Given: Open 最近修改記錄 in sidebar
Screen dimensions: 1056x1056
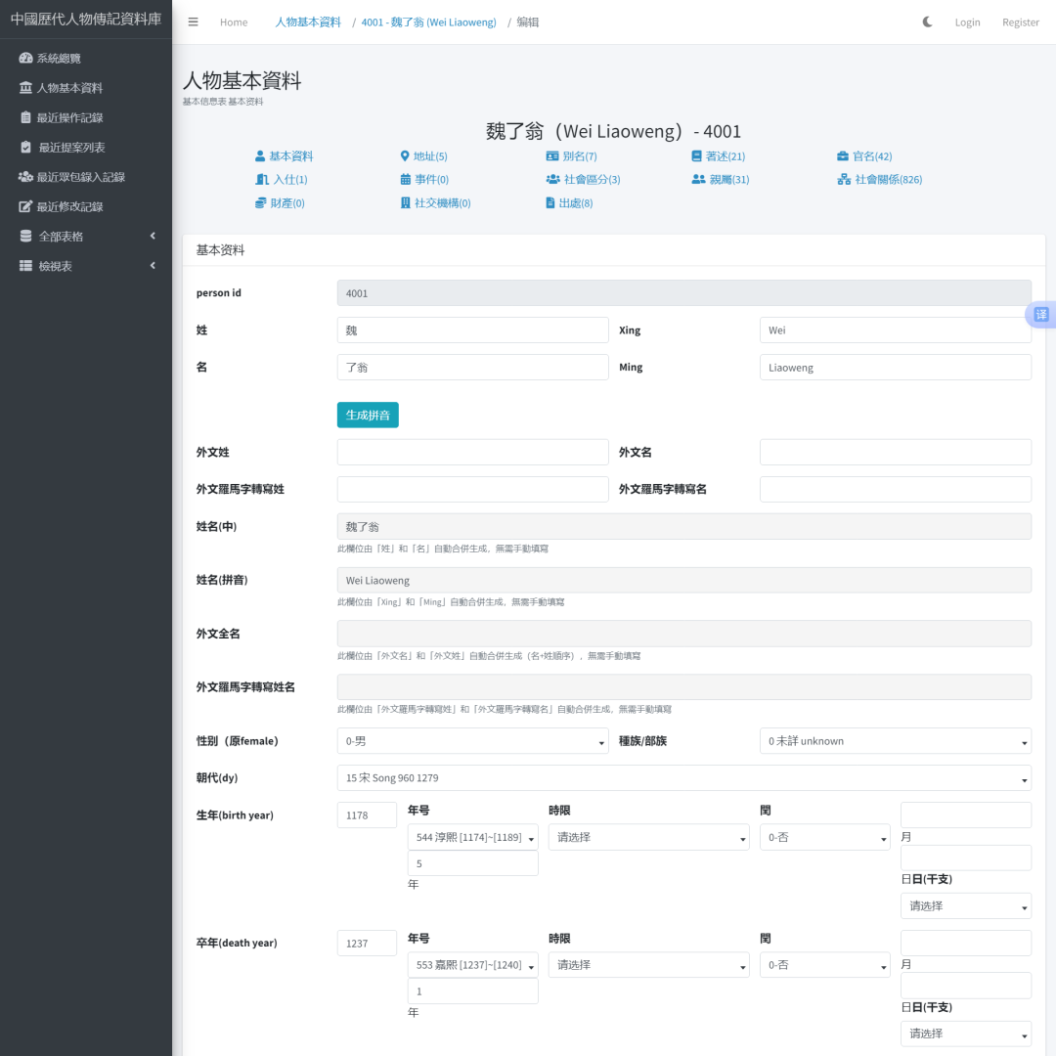Looking at the screenshot, I should click(69, 206).
